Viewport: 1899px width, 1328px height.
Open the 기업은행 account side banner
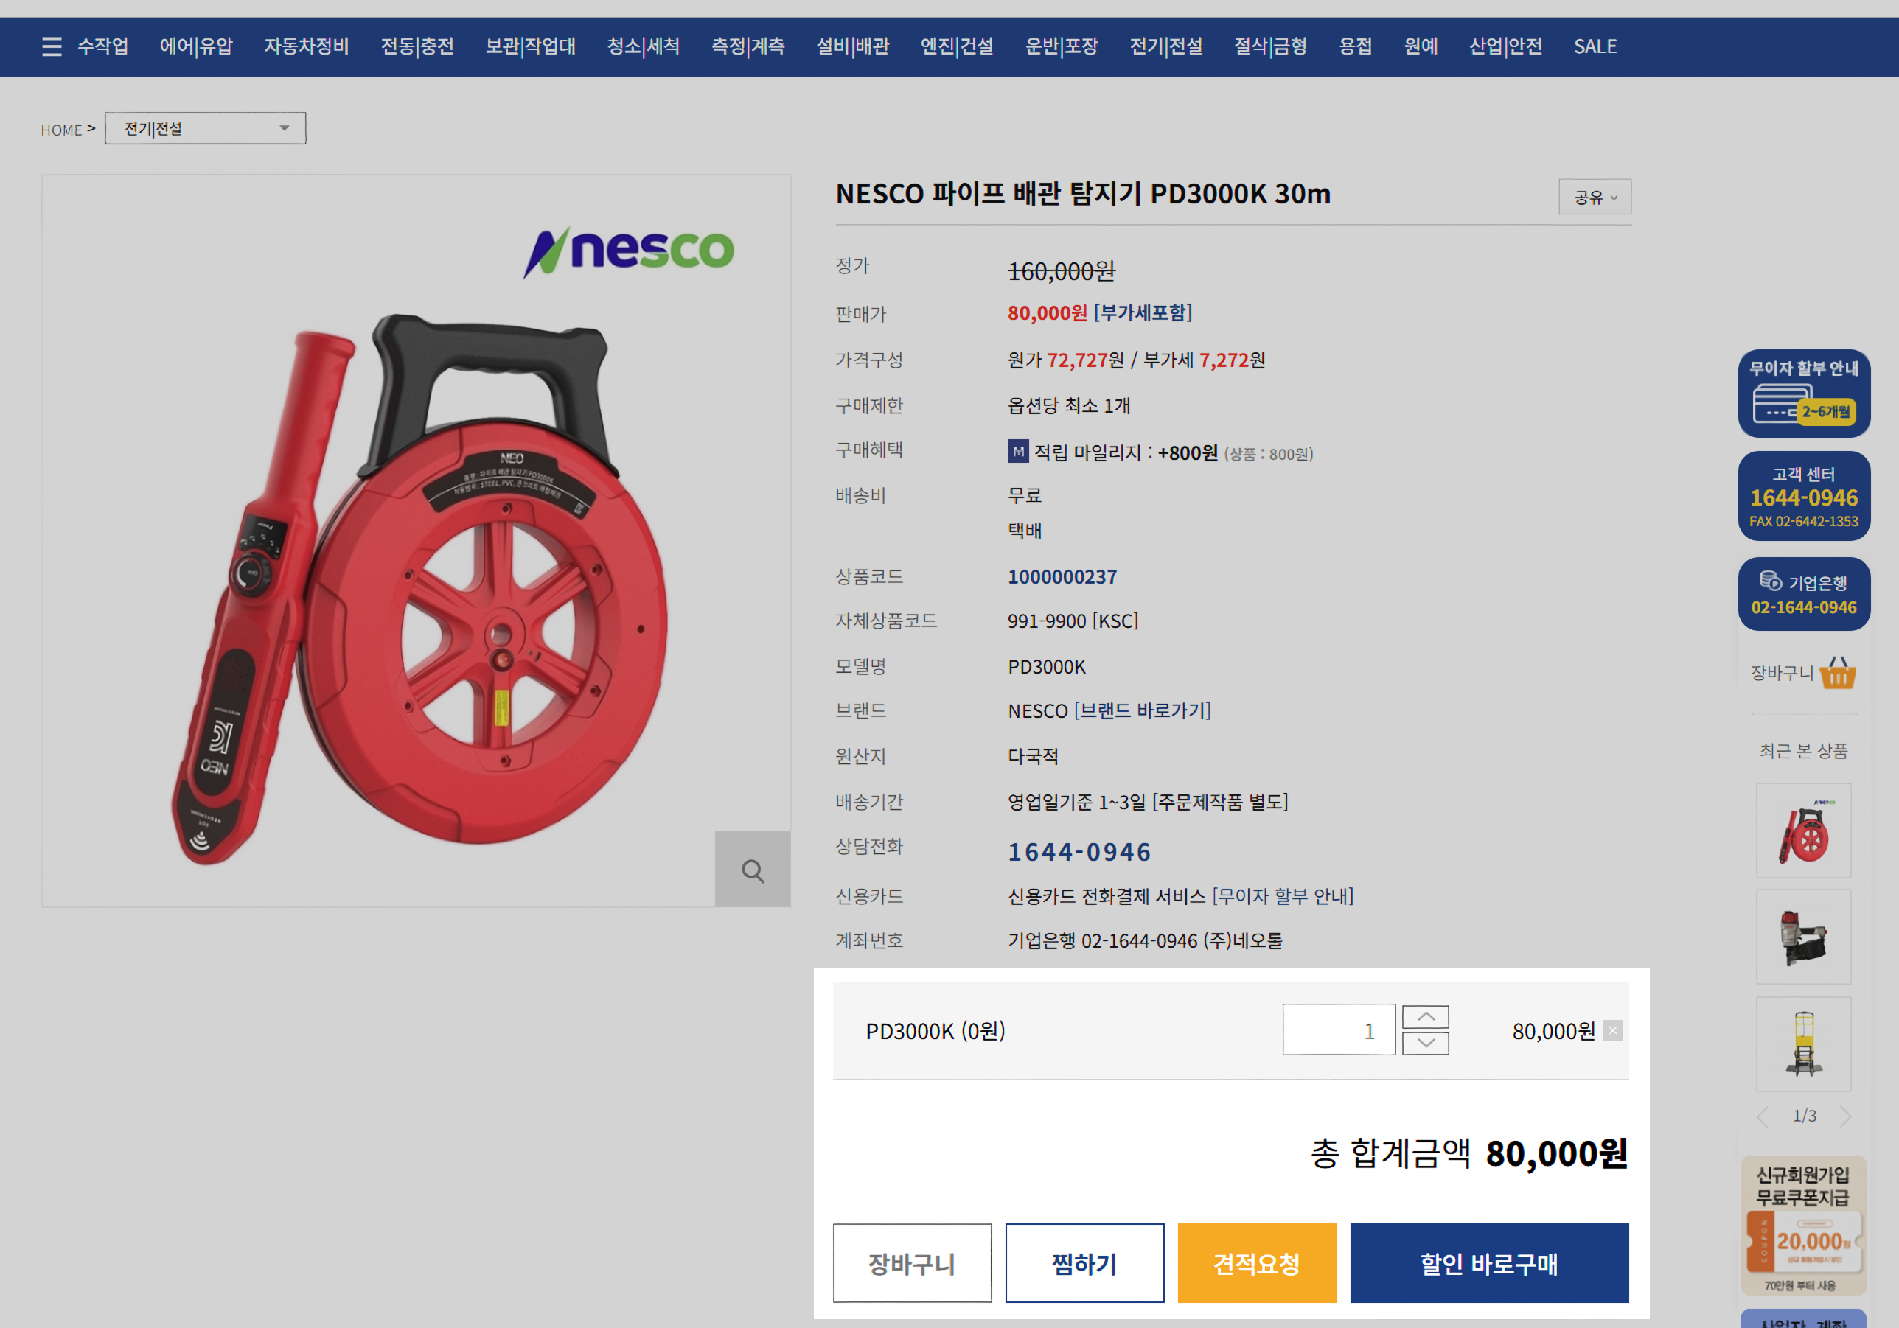[x=1804, y=594]
